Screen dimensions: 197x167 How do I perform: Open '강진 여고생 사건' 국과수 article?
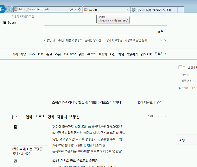(88, 139)
